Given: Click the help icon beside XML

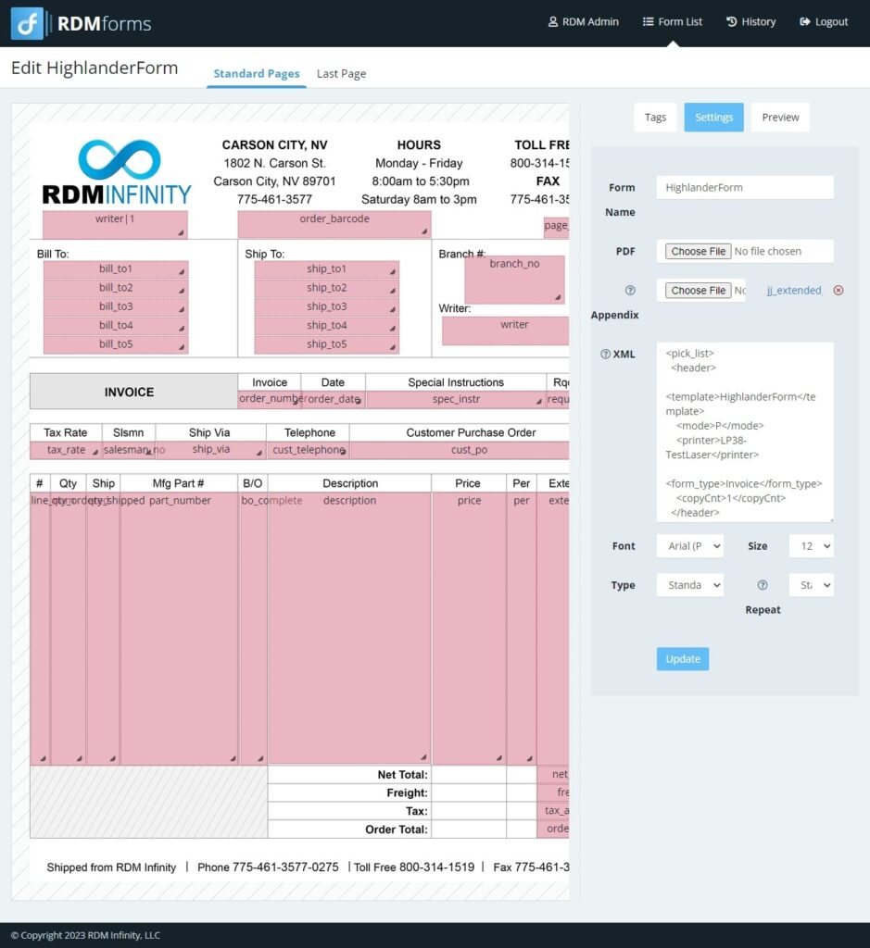Looking at the screenshot, I should click(x=604, y=354).
